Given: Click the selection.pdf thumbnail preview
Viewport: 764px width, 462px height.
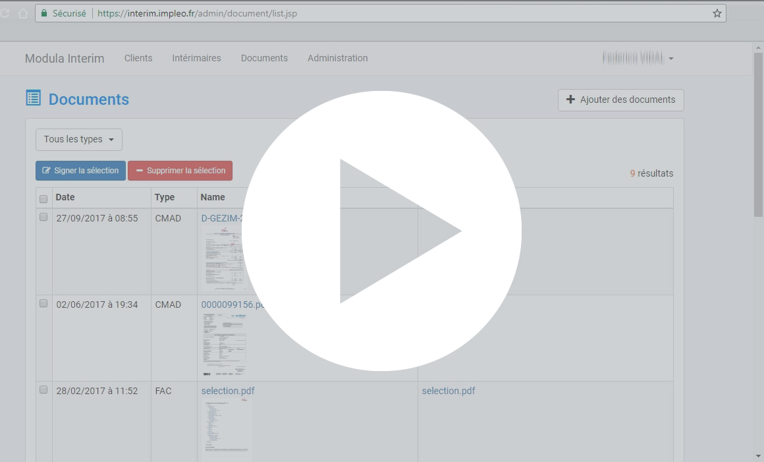Looking at the screenshot, I should click(226, 429).
